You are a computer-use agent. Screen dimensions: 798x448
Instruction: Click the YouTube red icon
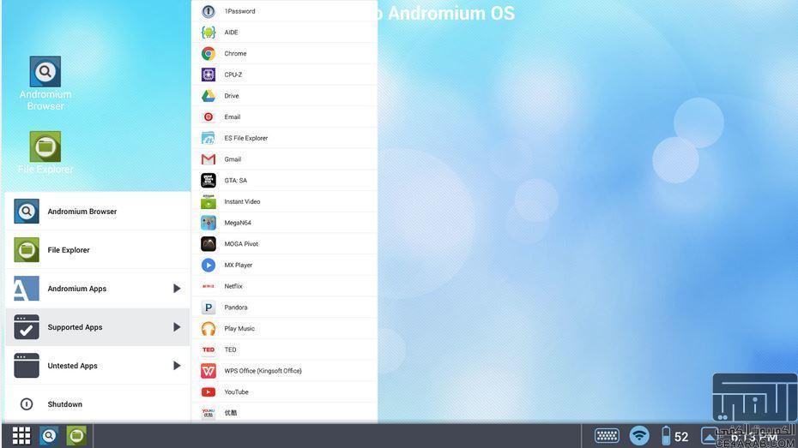point(209,392)
